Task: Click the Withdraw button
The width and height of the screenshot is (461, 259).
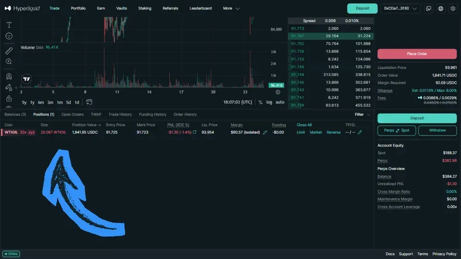Action: pyautogui.click(x=437, y=131)
